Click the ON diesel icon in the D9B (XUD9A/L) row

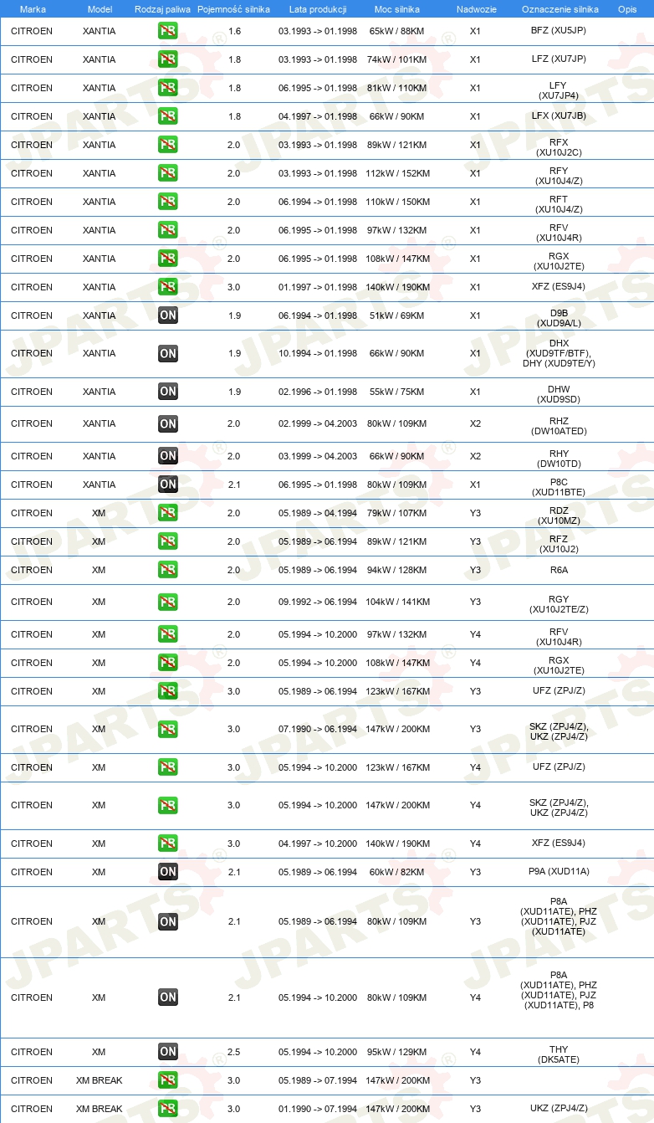click(168, 315)
